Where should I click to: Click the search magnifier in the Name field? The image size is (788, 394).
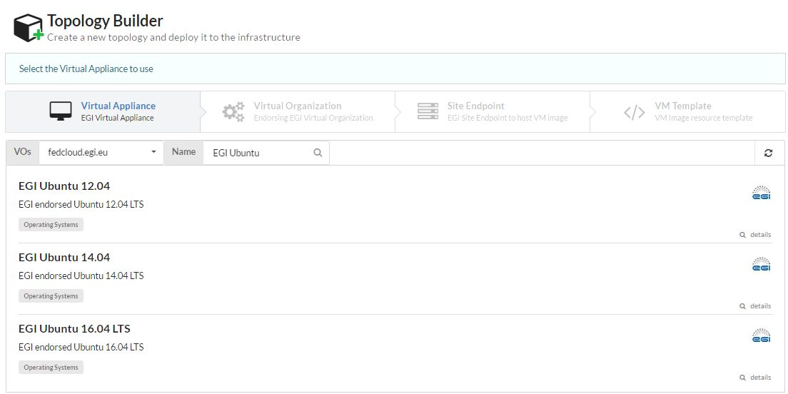[318, 152]
